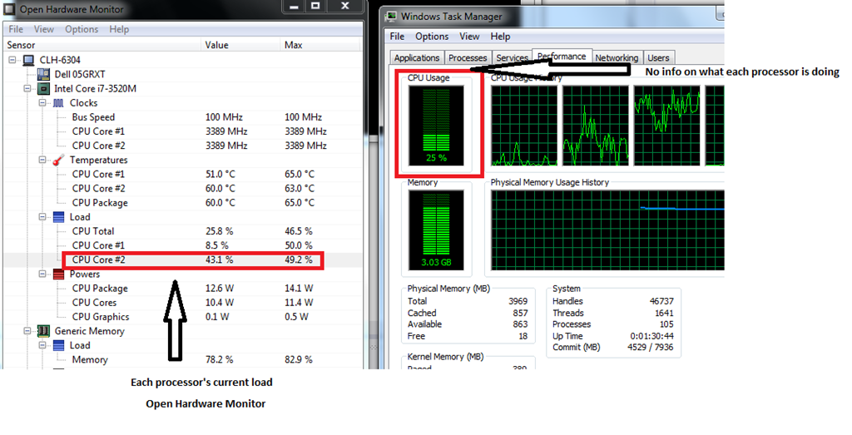Open File menu in Open Hardware Monitor
Viewport: 852px width, 435px height.
[x=16, y=29]
